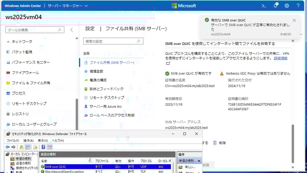This screenshot has width=307, height=173.
Task: Open the notifications bell in header
Action: pyautogui.click(x=275, y=6)
